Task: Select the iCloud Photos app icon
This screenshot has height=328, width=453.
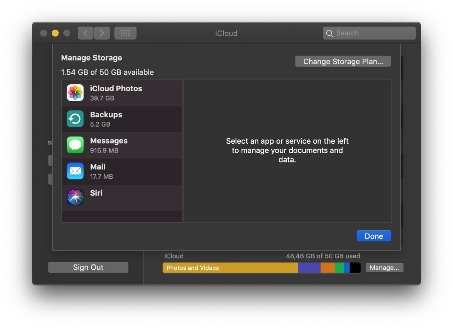Action: coord(75,93)
